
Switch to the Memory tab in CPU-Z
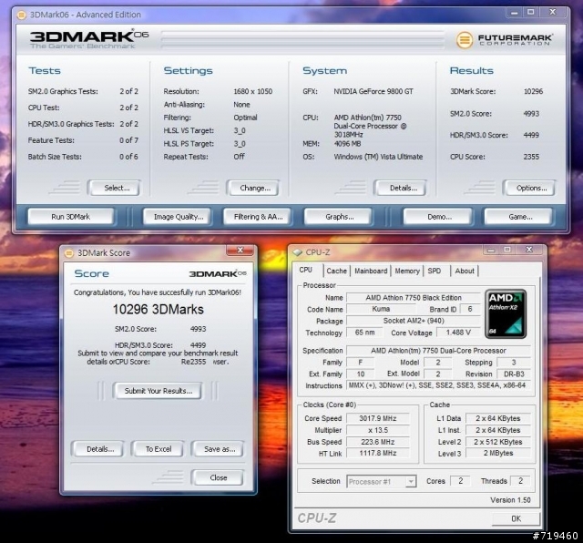407,271
